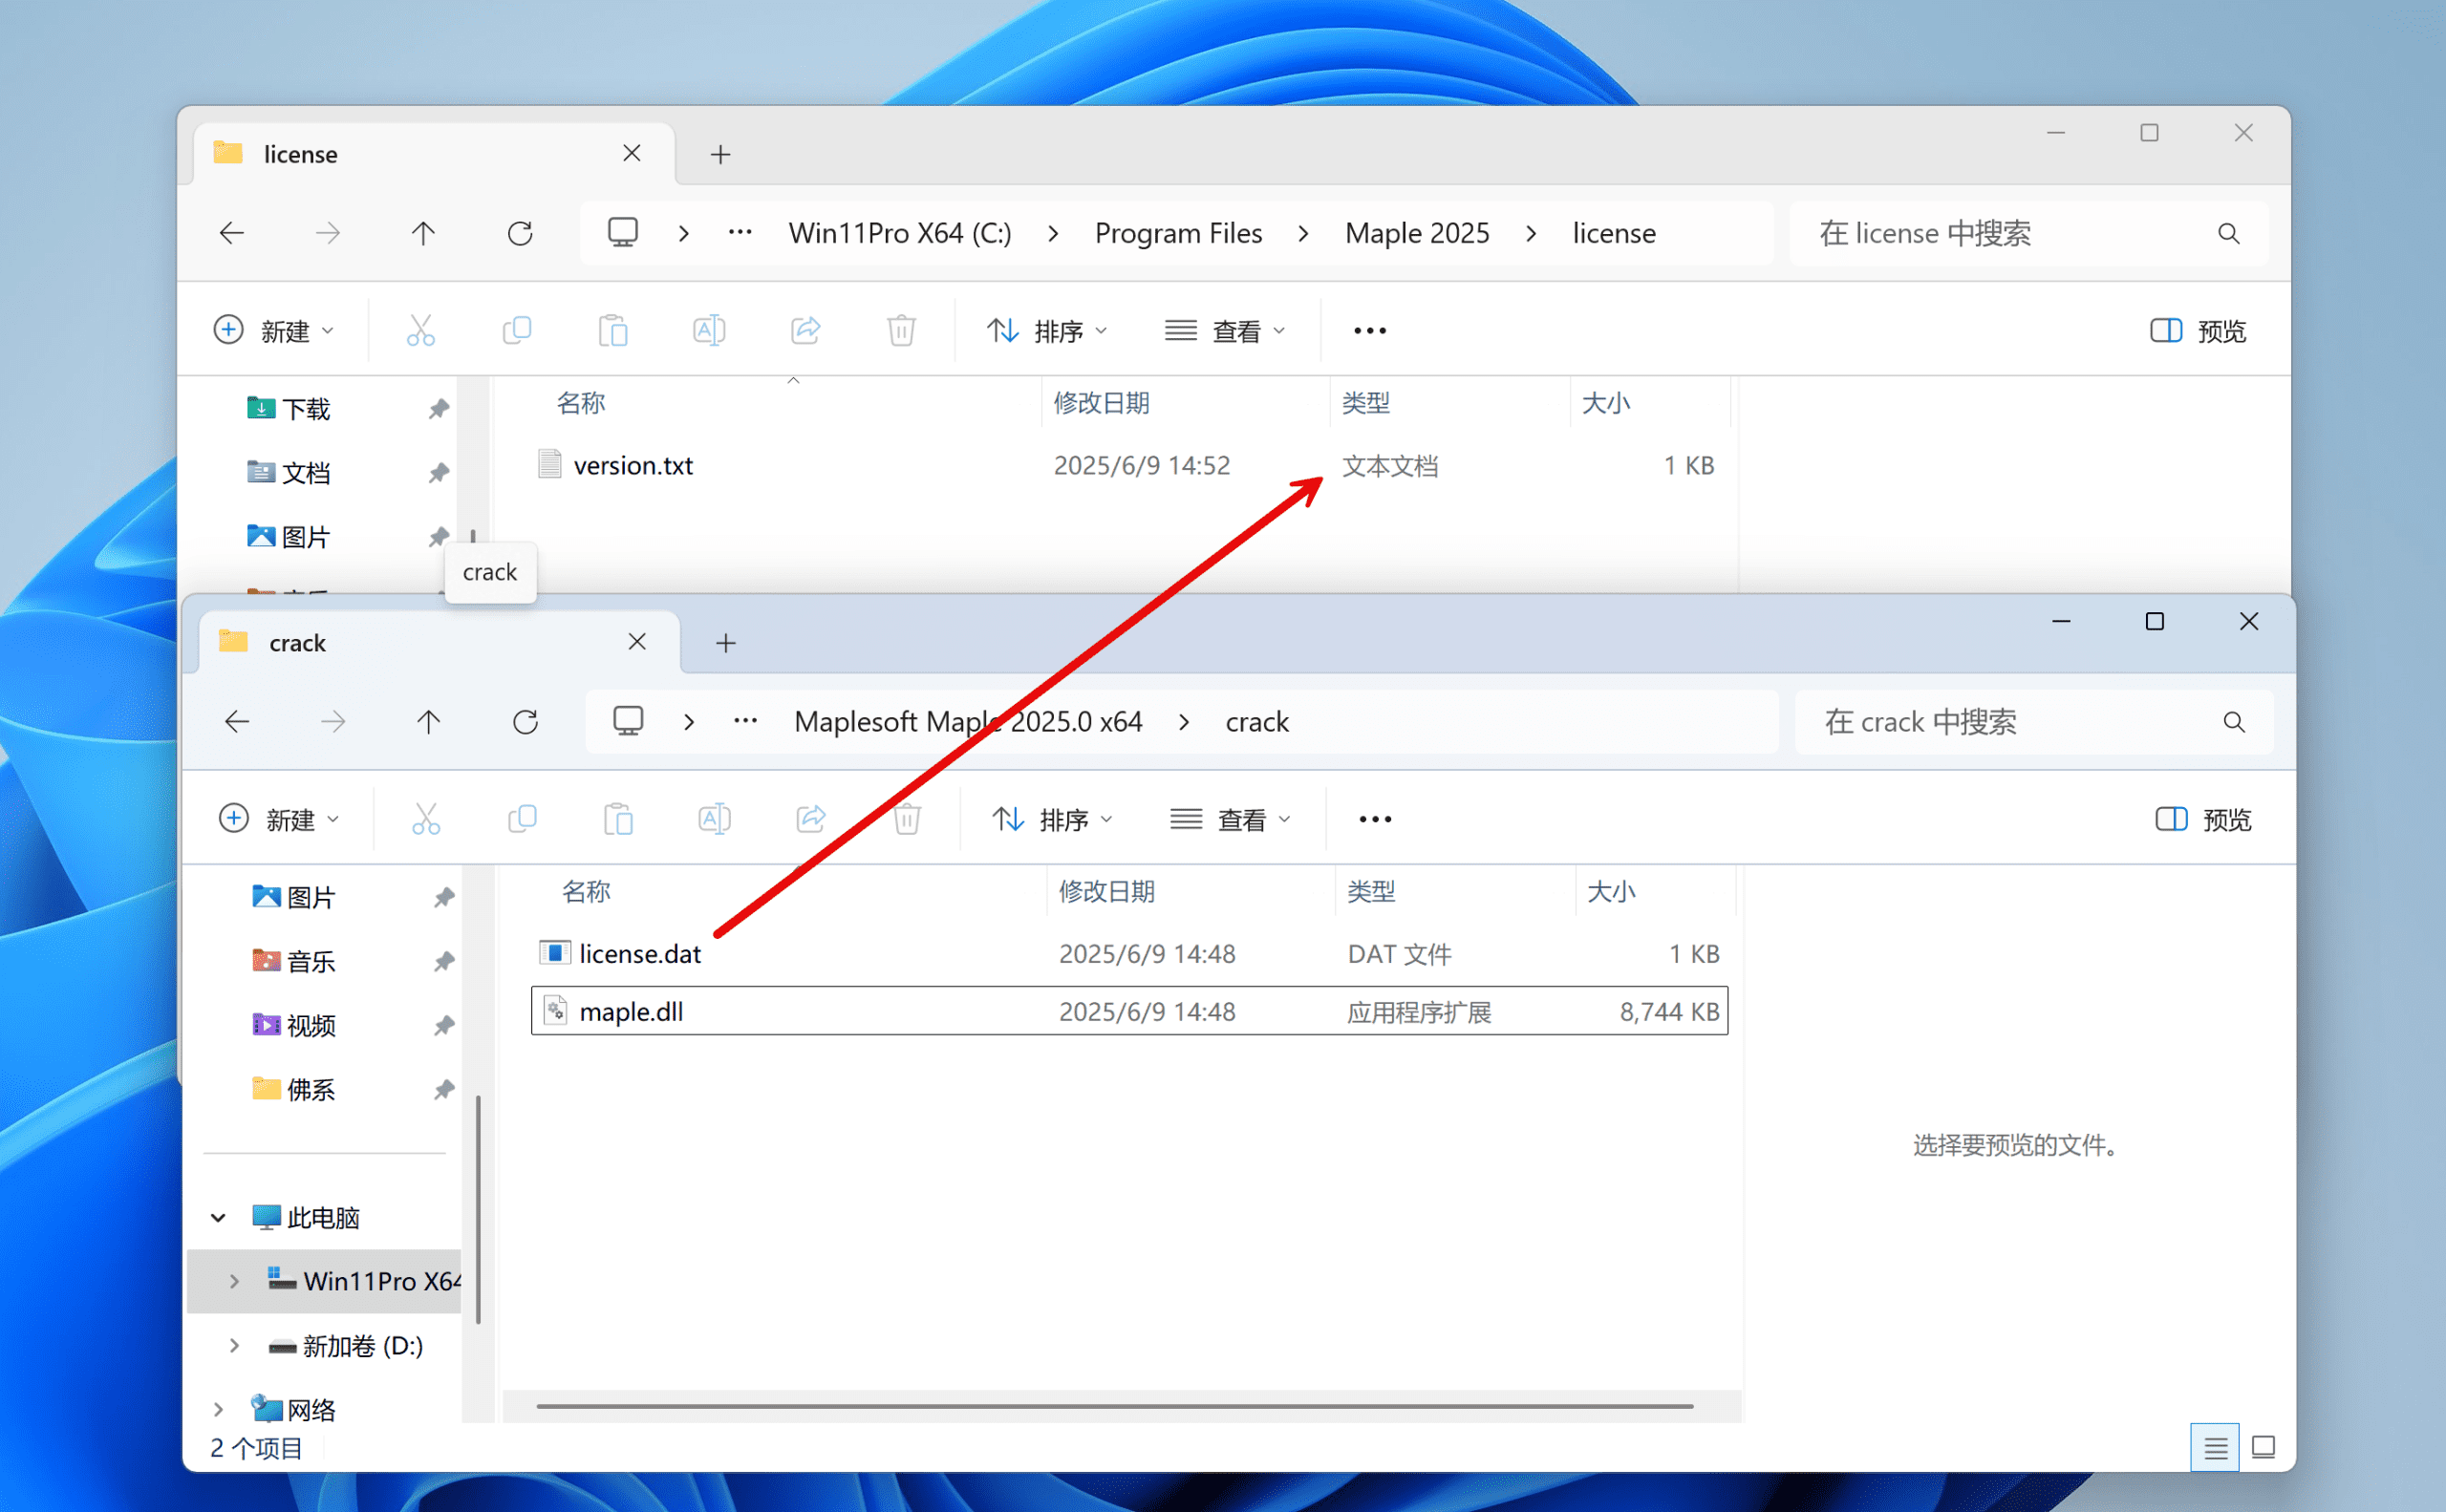Click Program Files in the breadcrumb path
This screenshot has width=2446, height=1512.
[x=1177, y=233]
